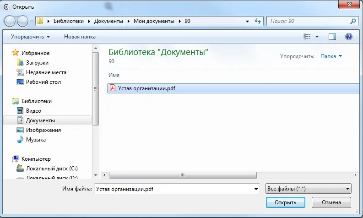Click the refresh button next to address bar
The image size is (363, 218).
click(258, 22)
